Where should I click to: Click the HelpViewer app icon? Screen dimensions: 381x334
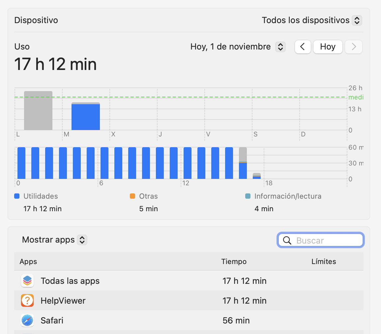[27, 301]
